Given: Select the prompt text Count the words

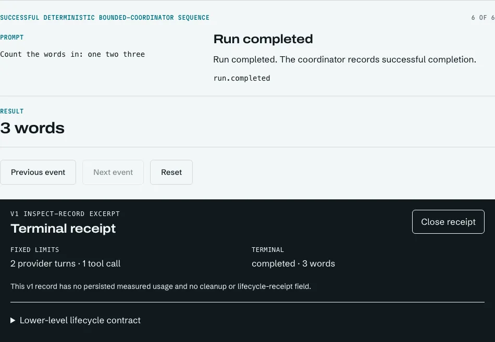Looking at the screenshot, I should pyautogui.click(x=33, y=54).
